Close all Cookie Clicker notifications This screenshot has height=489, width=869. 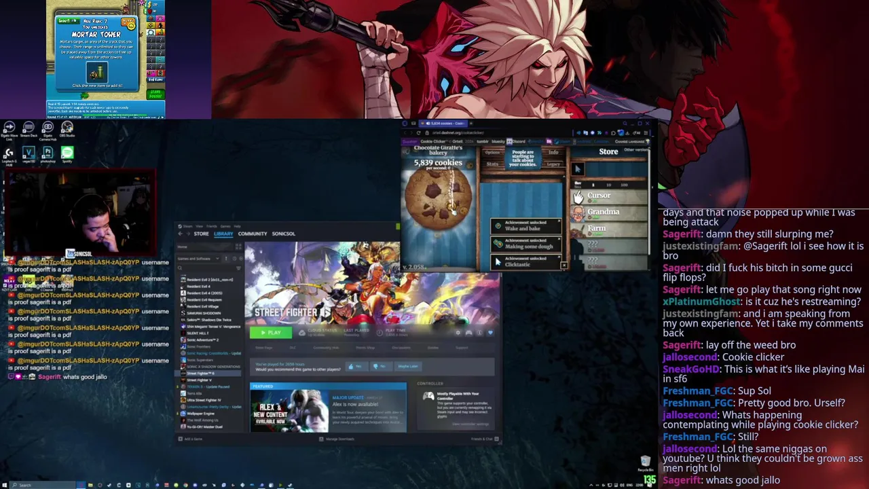(x=564, y=266)
